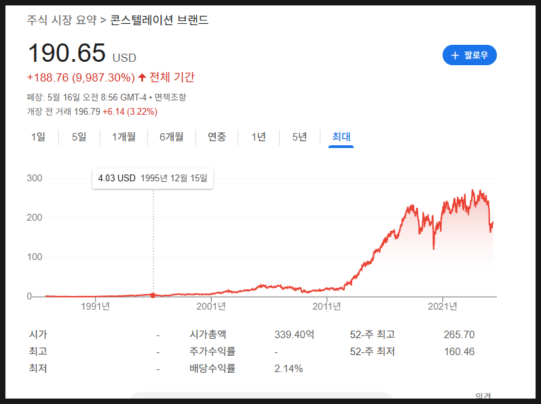Click the 2001년 x-axis label
541x404 pixels.
(x=211, y=306)
